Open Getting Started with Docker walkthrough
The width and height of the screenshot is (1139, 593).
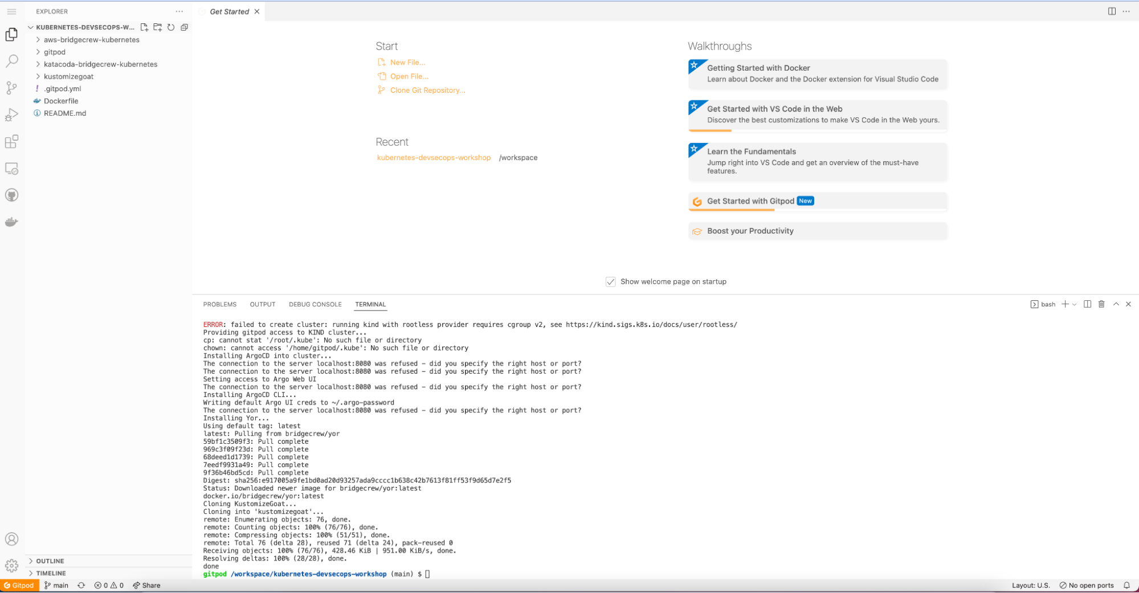818,73
